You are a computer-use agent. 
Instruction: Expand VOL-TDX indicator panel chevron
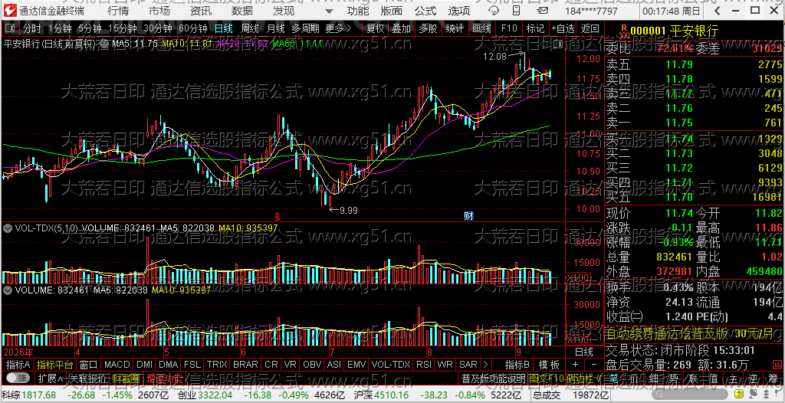pyautogui.click(x=8, y=228)
